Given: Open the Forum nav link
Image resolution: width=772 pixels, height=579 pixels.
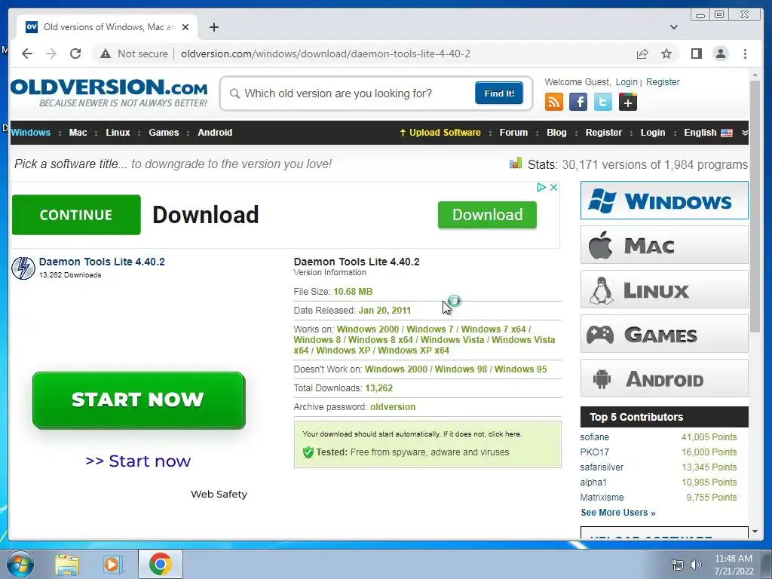Looking at the screenshot, I should point(513,133).
